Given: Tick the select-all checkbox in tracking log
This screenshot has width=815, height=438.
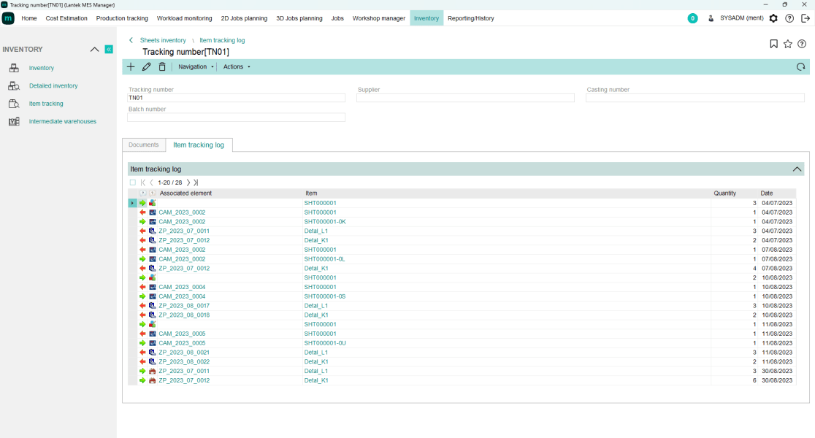Looking at the screenshot, I should [x=132, y=182].
